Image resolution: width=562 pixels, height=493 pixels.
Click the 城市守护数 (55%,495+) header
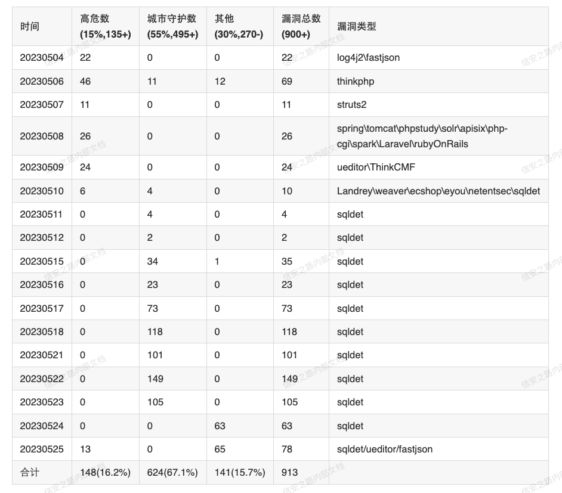pyautogui.click(x=173, y=26)
